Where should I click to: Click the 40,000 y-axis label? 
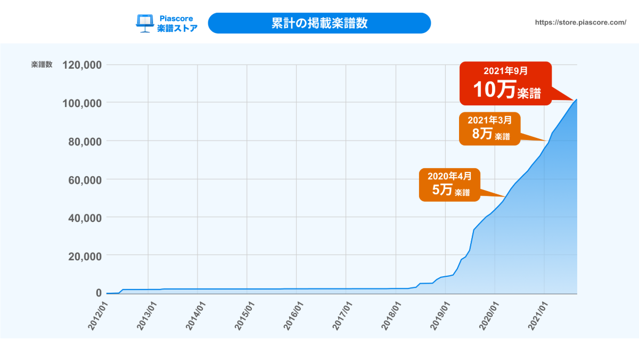coord(85,218)
